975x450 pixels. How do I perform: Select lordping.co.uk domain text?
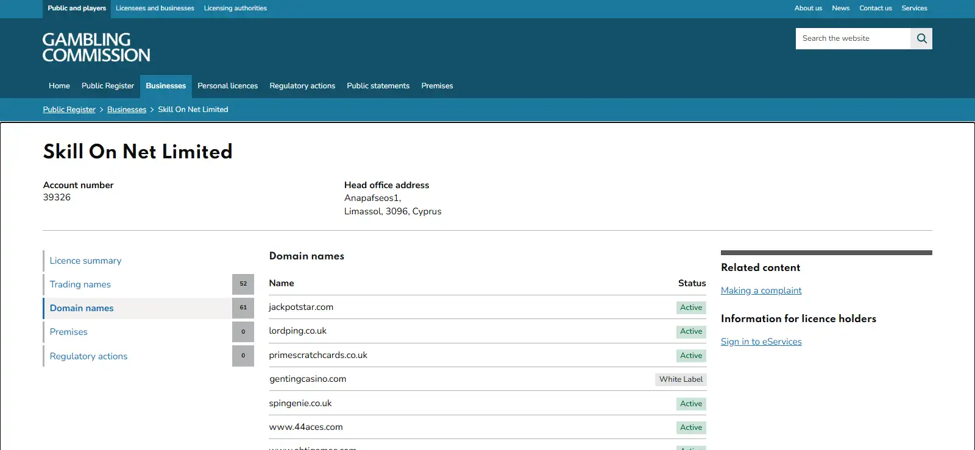[297, 331]
